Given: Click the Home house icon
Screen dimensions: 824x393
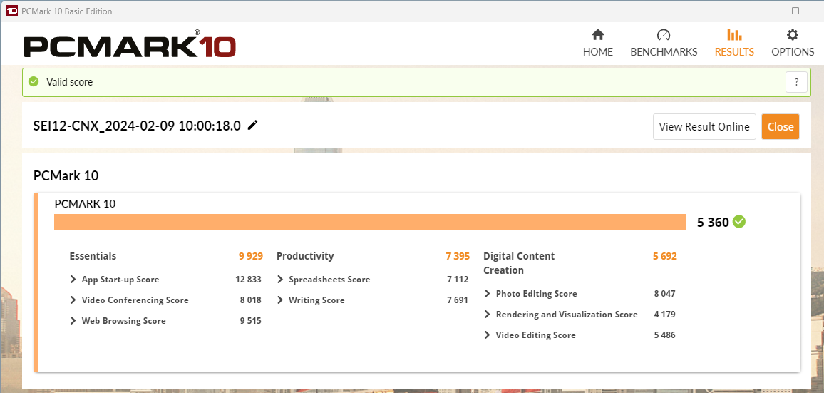Looking at the screenshot, I should [597, 35].
